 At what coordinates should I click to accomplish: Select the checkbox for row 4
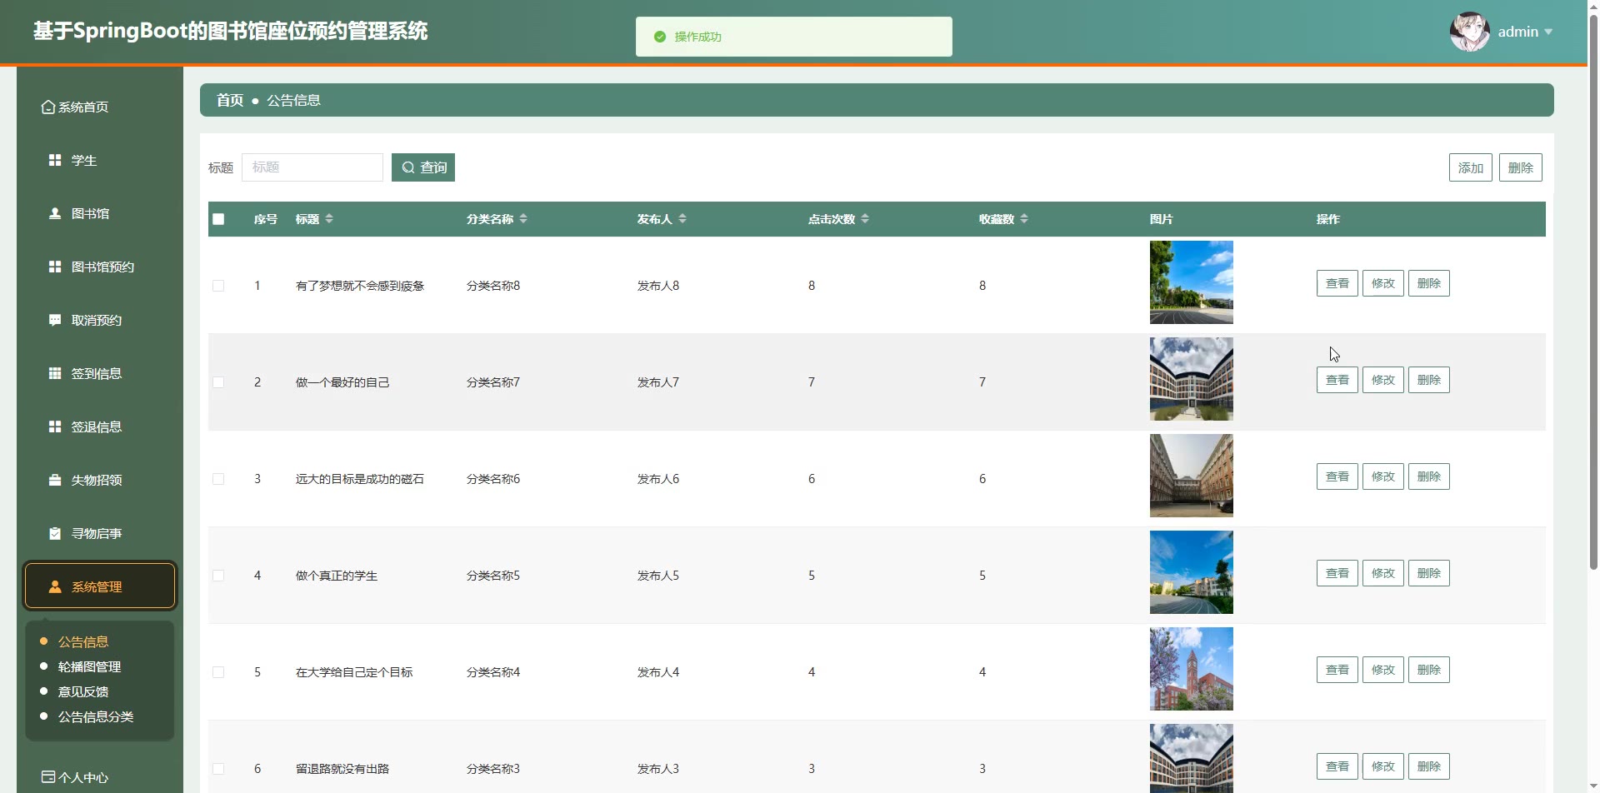click(218, 576)
